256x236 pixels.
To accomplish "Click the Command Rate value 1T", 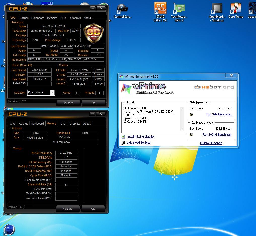I will 66,185.
